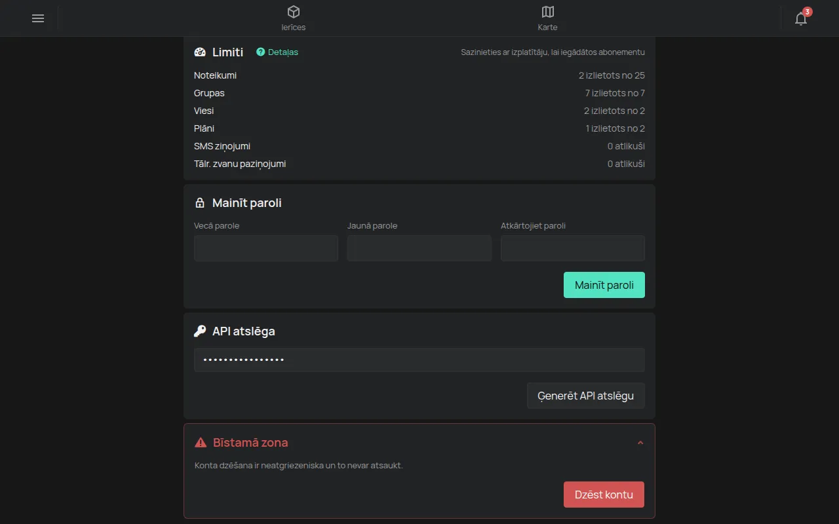
Task: Click the Limiti gauge icon
Action: click(x=200, y=52)
